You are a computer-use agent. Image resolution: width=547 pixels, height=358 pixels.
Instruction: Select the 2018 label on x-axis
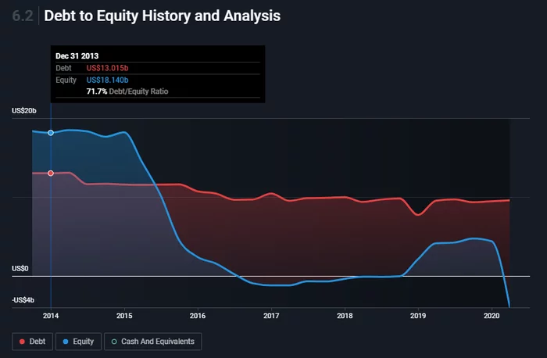(x=345, y=316)
